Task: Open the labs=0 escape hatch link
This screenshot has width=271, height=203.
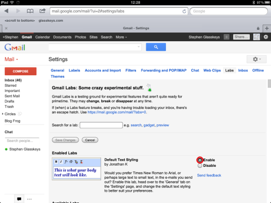Action: pyautogui.click(x=117, y=112)
